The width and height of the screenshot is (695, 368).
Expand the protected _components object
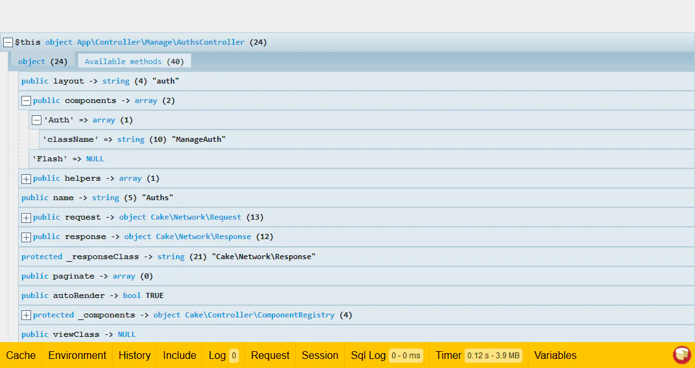[26, 315]
